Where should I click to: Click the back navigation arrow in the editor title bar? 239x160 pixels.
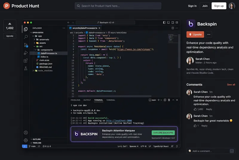(x=68, y=22)
